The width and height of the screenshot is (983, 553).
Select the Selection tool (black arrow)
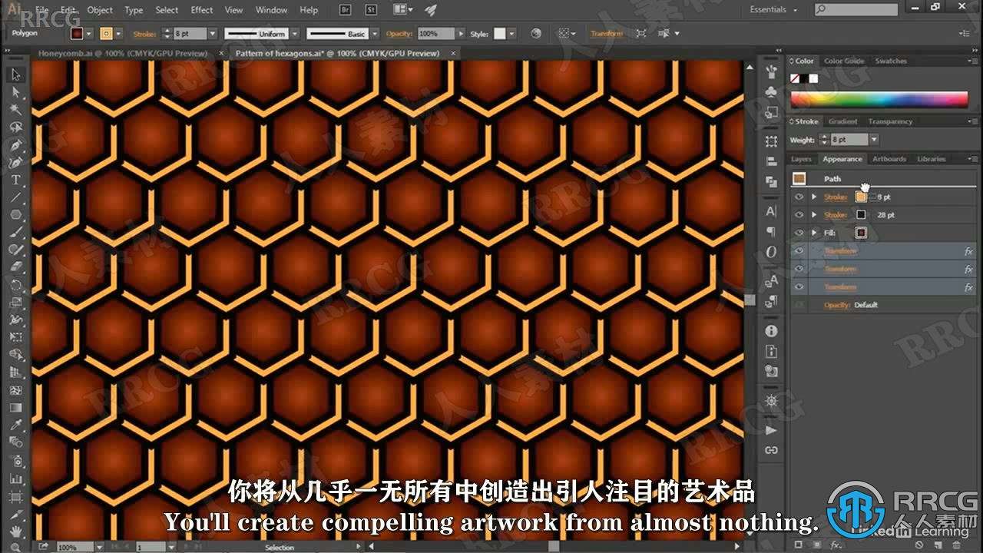[16, 75]
